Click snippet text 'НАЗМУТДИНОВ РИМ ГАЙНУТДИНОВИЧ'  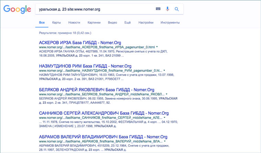click(68, 75)
